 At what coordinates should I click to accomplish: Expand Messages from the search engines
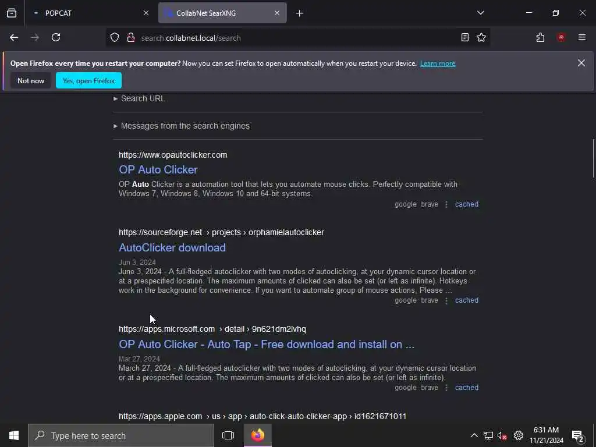click(x=182, y=126)
